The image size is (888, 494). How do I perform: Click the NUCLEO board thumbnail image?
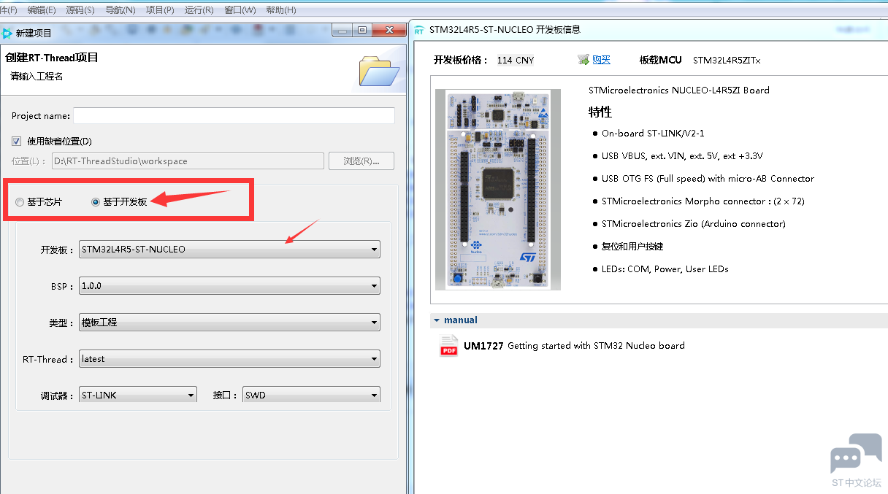[498, 190]
